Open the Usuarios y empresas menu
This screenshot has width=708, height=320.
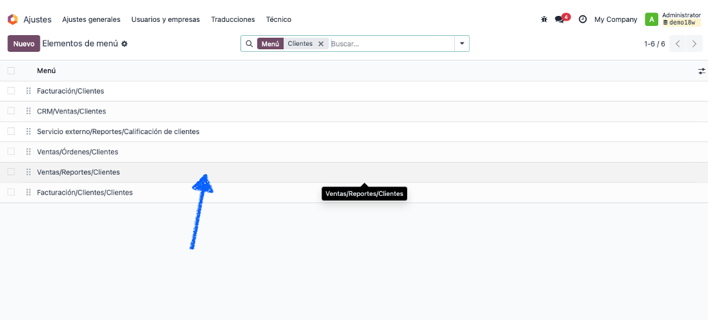(166, 19)
